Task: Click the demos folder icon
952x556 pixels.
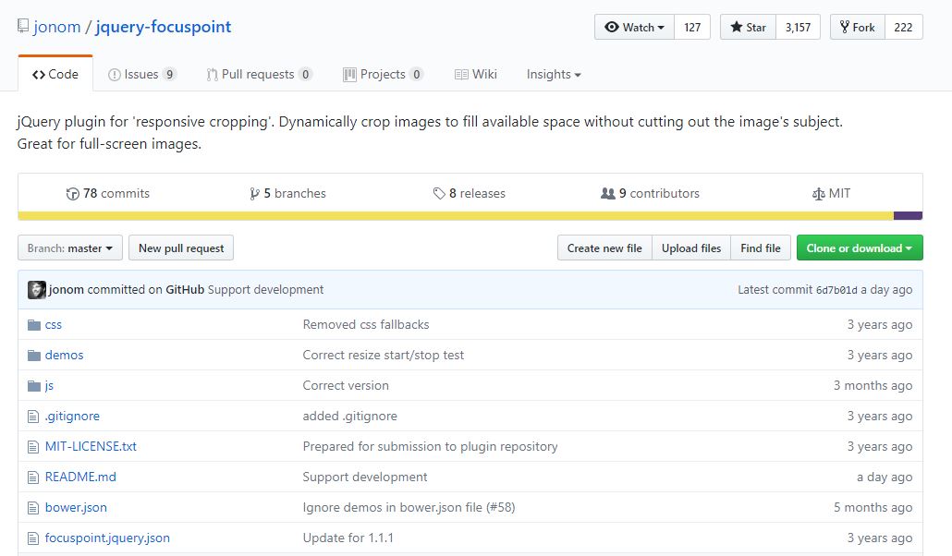Action: (34, 355)
